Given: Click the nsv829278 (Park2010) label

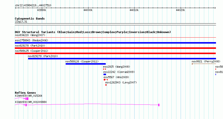Looking at the screenshot, I should click(x=30, y=46).
